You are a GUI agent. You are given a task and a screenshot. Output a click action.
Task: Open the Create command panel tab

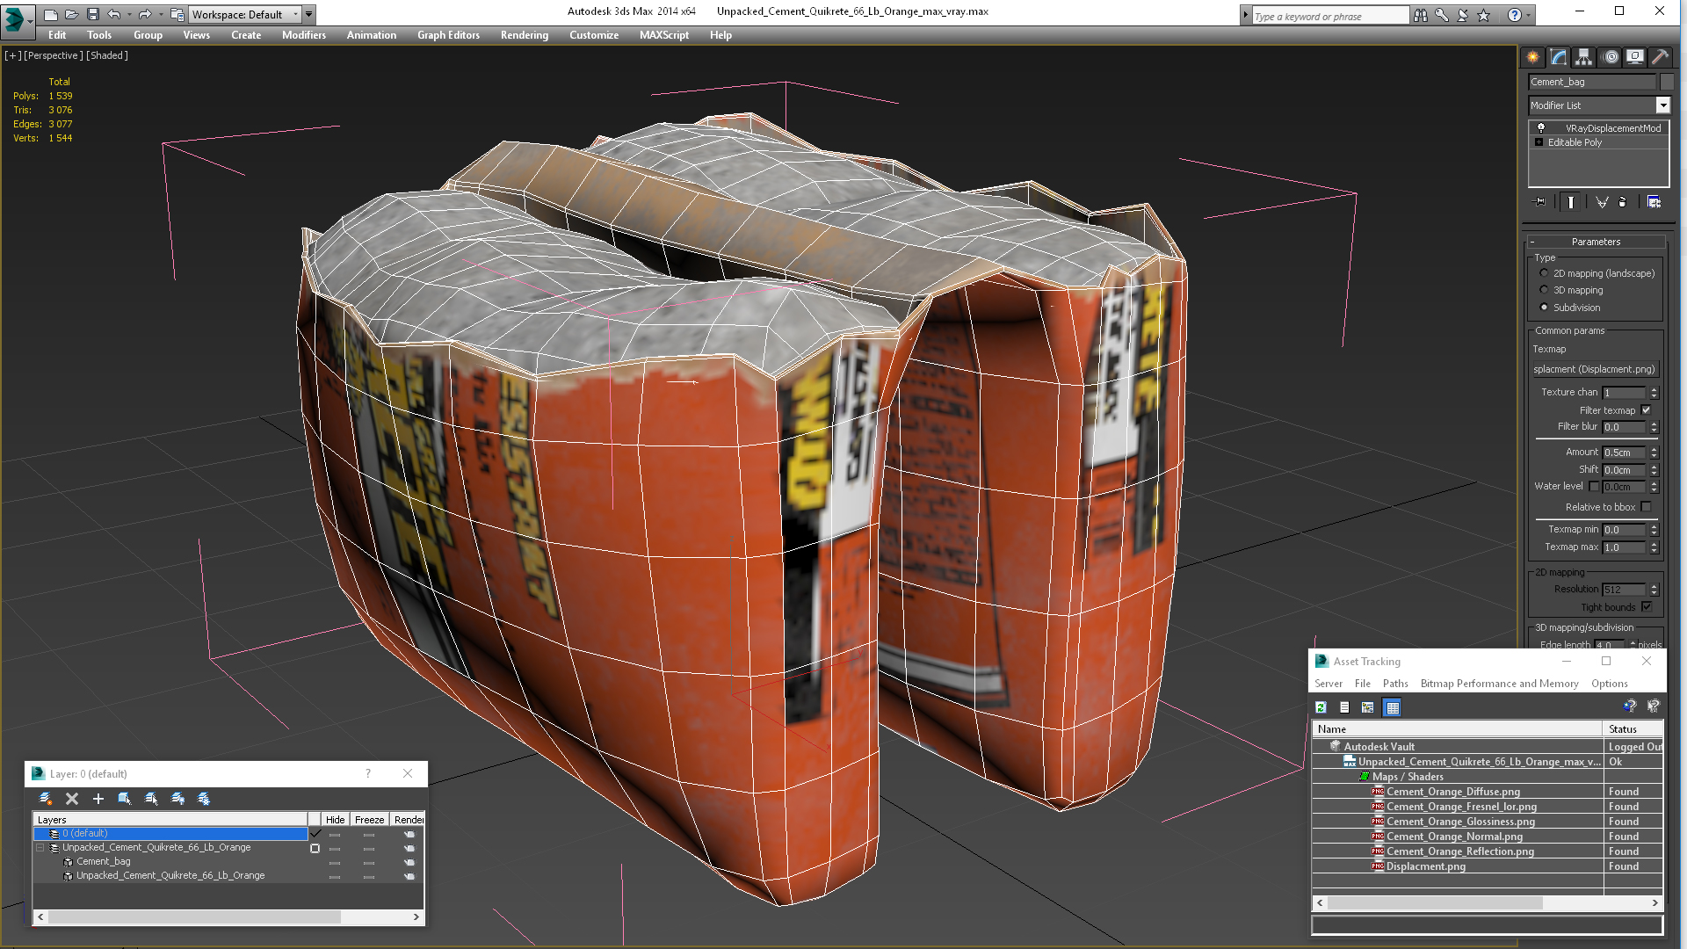(x=1533, y=57)
